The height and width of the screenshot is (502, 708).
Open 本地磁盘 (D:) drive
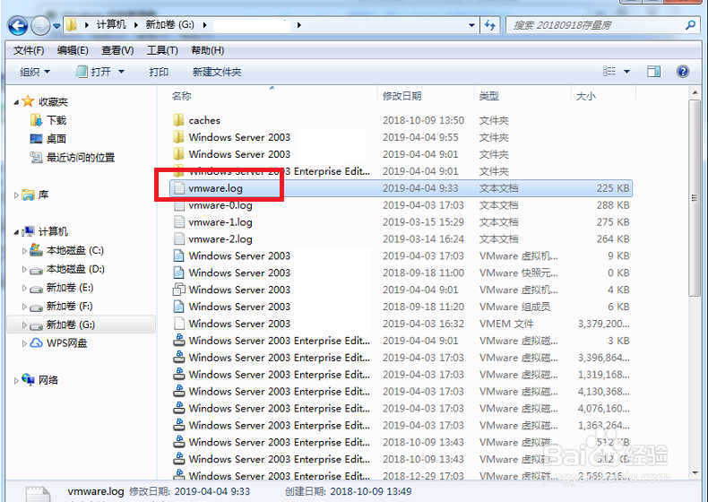[x=67, y=269]
